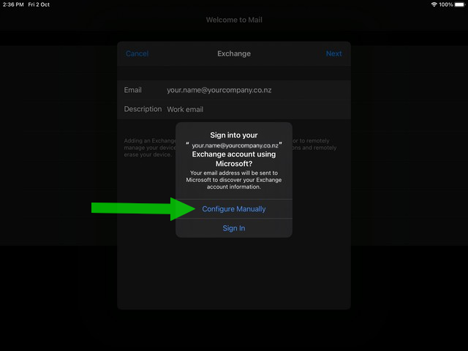
Task: Tap the Description field label
Action: point(143,109)
